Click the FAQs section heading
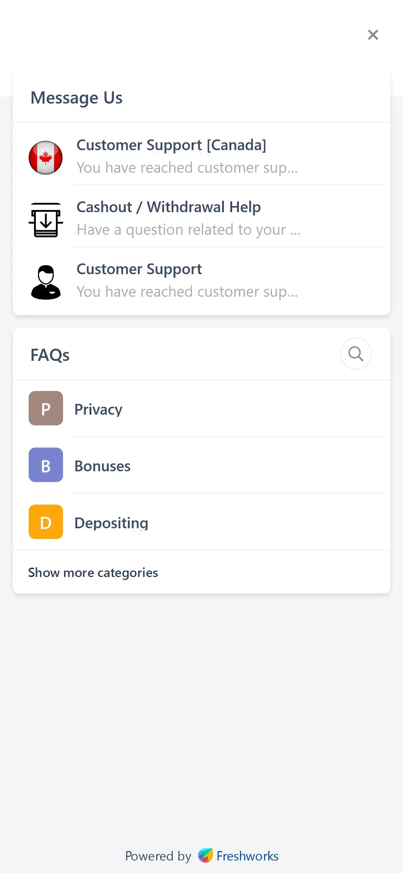403x873 pixels. 50,355
